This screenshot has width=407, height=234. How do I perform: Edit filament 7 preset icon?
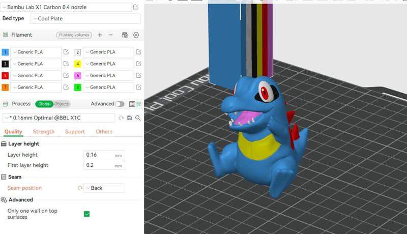[x=66, y=87]
